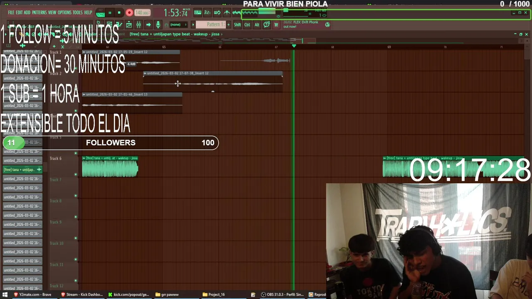The width and height of the screenshot is (532, 299).
Task: Click the Alt key button
Action: 257,25
